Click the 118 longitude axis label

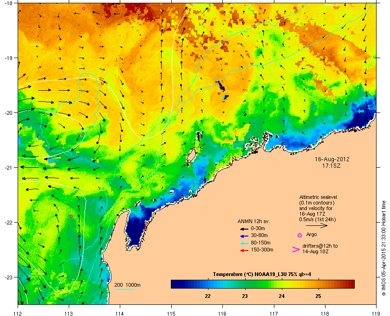click(x=325, y=314)
